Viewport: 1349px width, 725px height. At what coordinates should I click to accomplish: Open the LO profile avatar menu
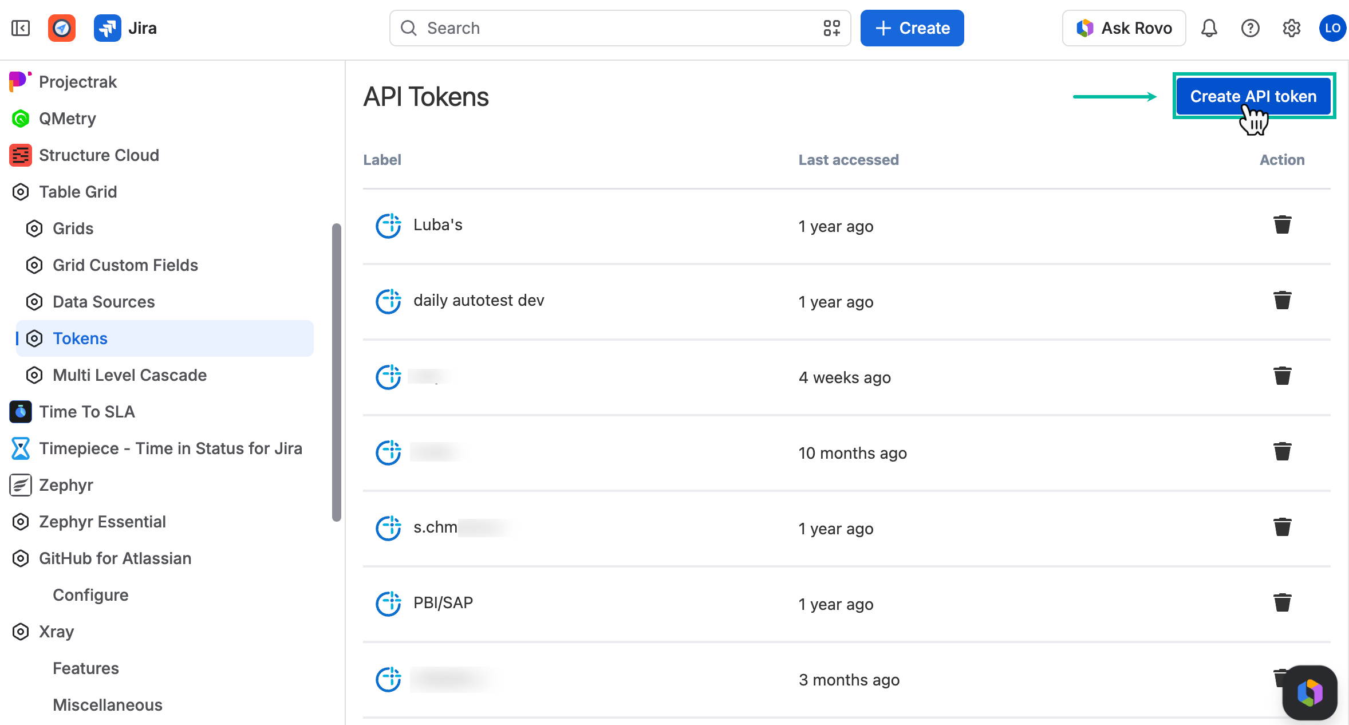point(1332,28)
